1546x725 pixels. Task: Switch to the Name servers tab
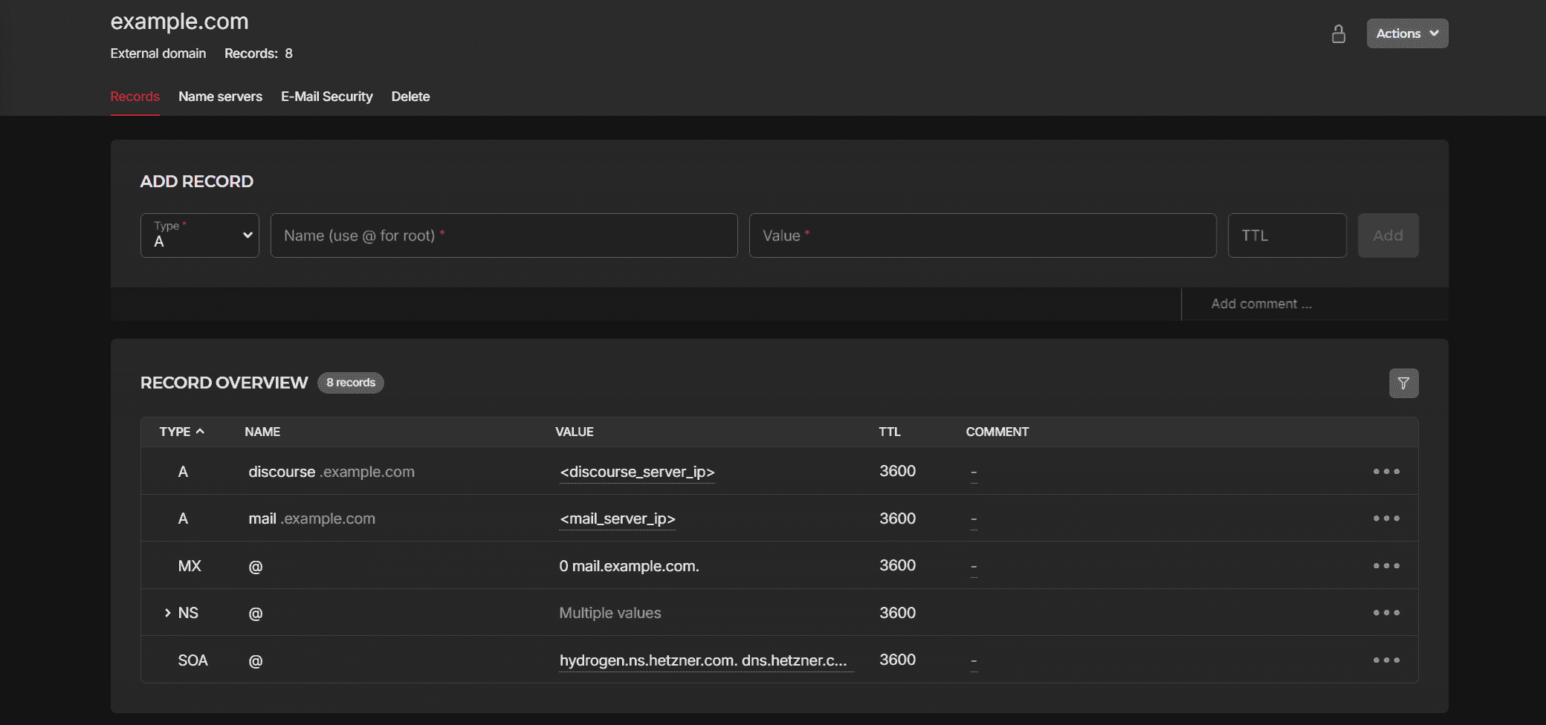click(x=220, y=97)
